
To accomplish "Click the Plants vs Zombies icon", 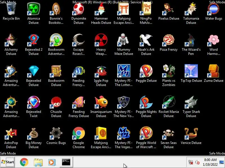I will point(168,71).
